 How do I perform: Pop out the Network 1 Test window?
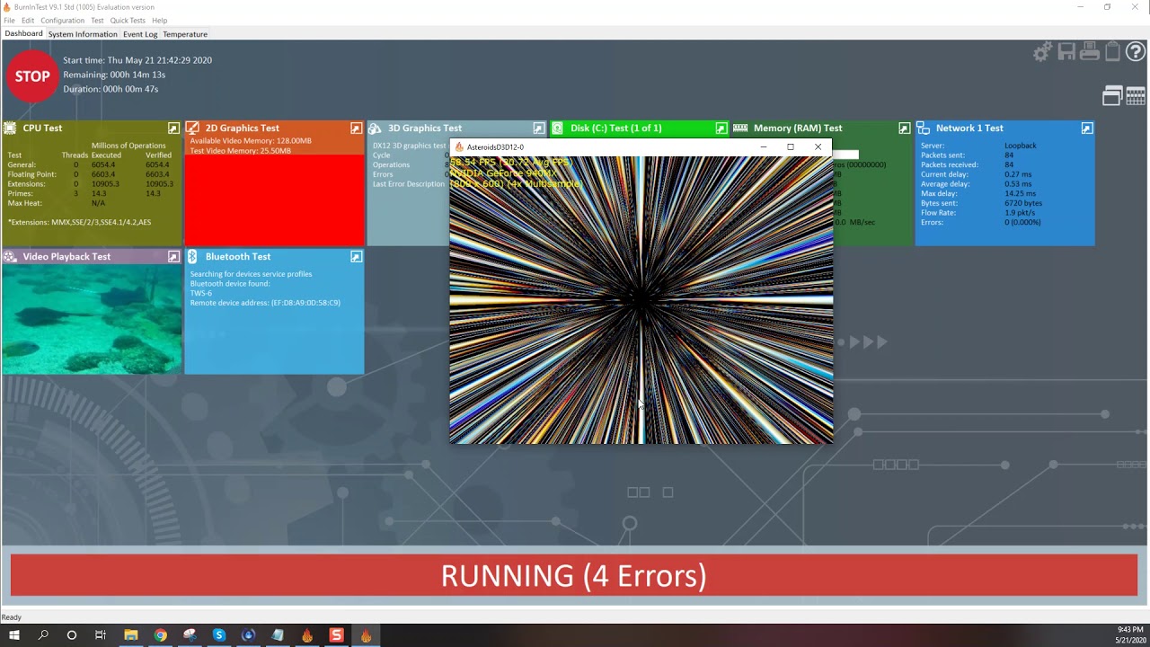coord(1086,129)
